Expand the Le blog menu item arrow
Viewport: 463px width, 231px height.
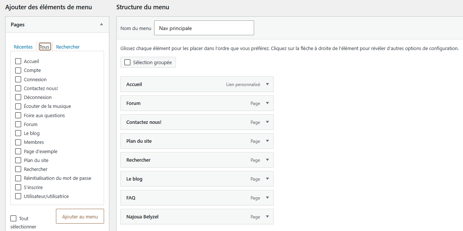point(267,179)
